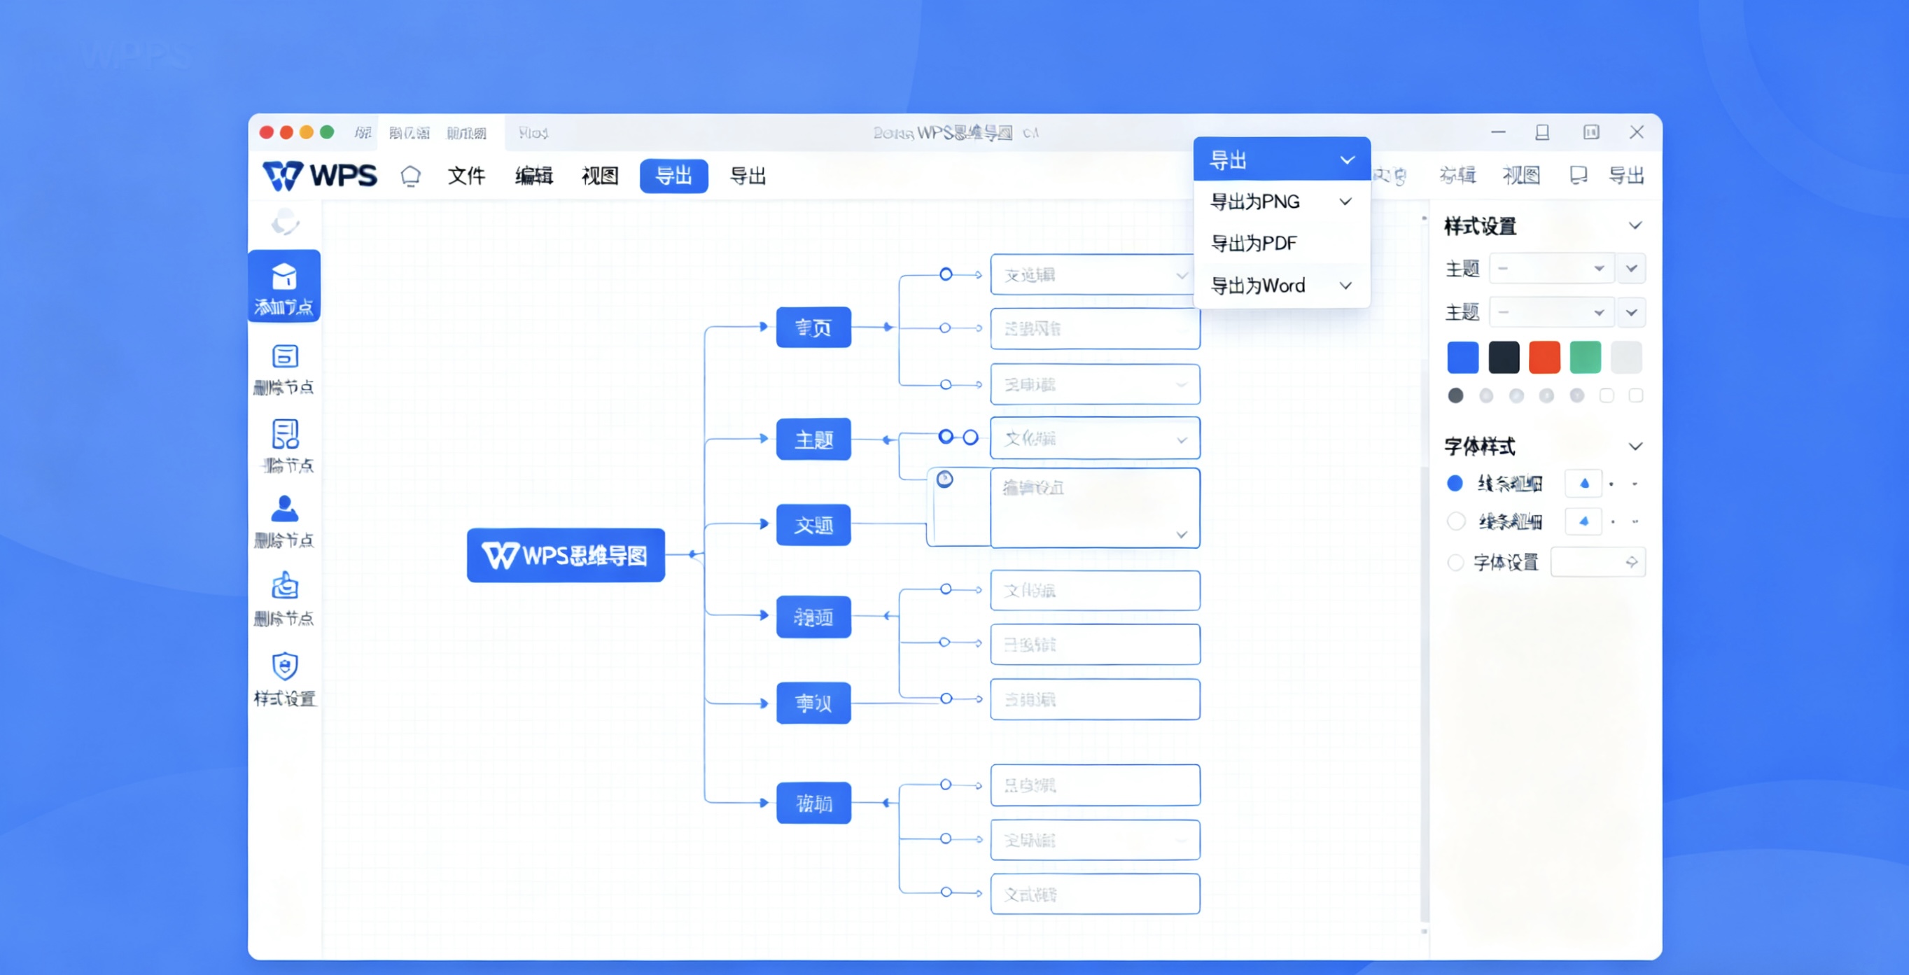Collapse the 样式设置 panel section

pyautogui.click(x=1635, y=226)
